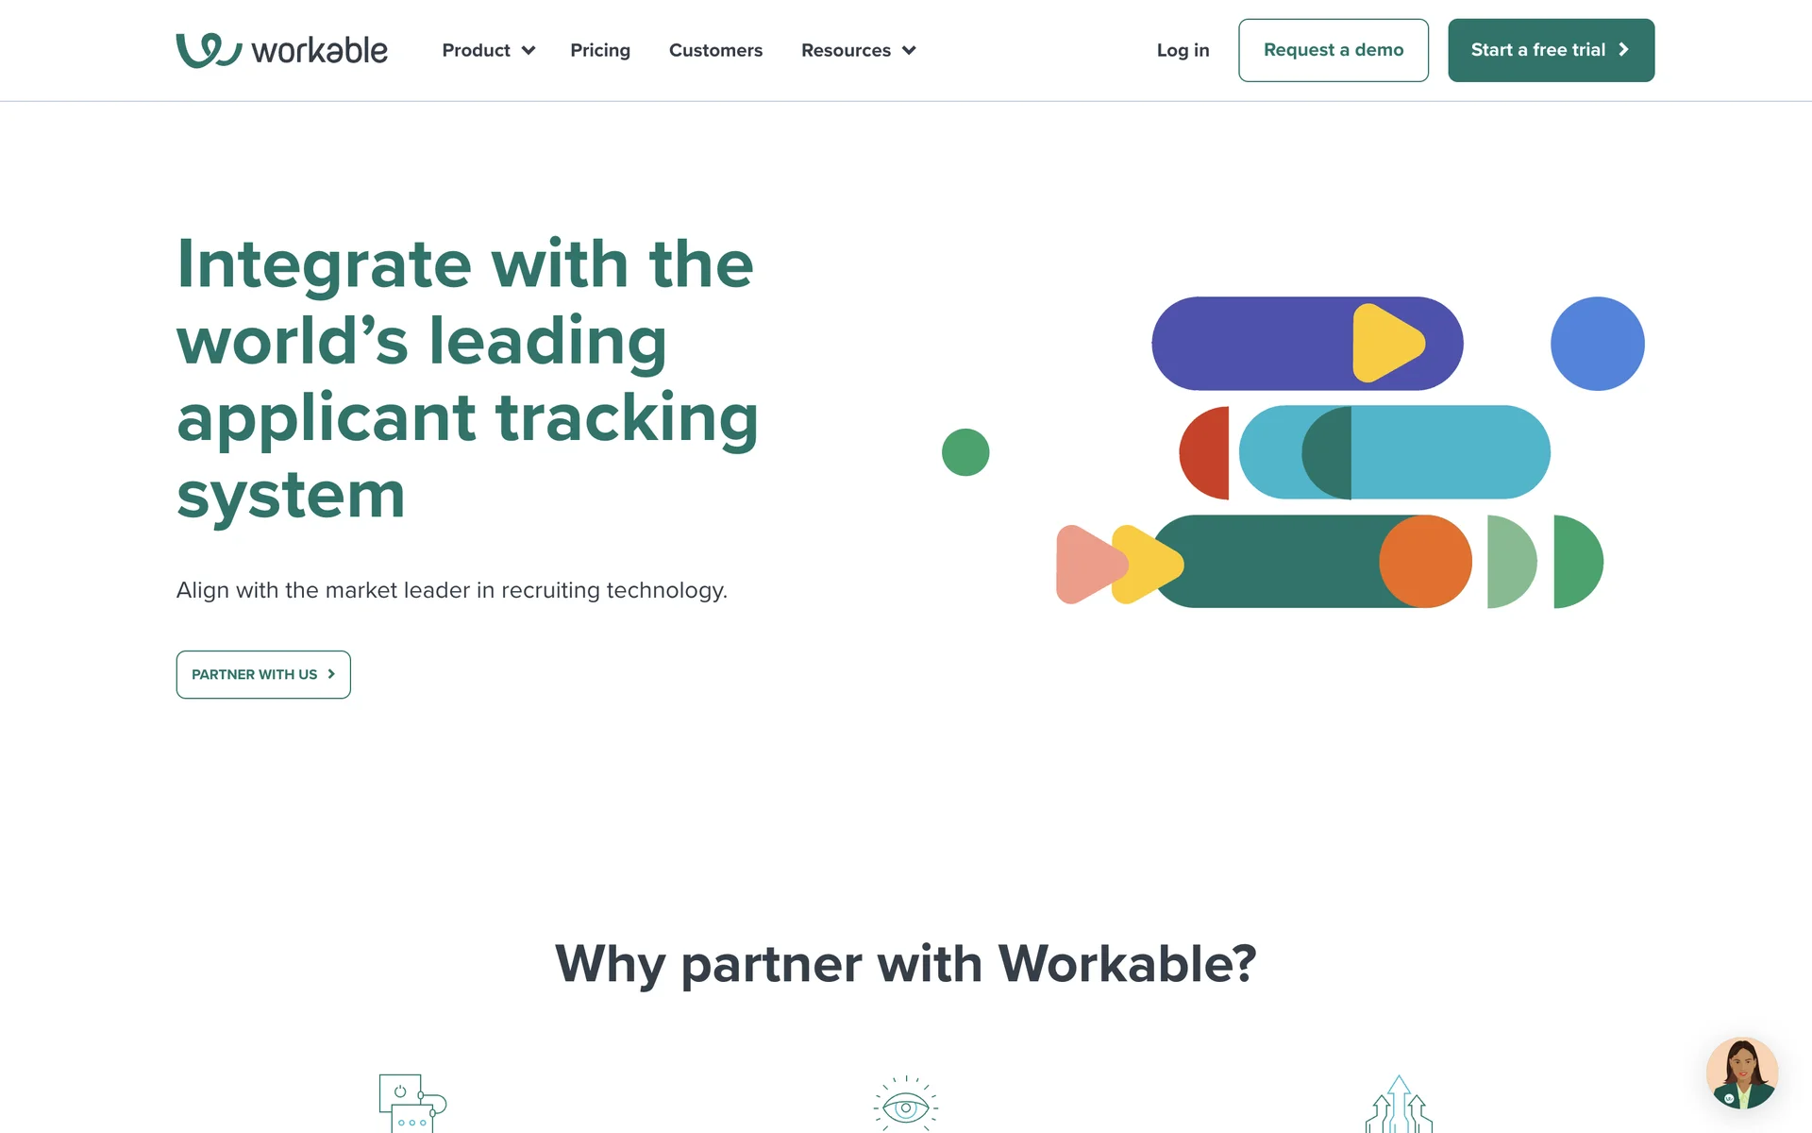Open the chat assistant avatar
The height and width of the screenshot is (1133, 1812).
point(1741,1074)
